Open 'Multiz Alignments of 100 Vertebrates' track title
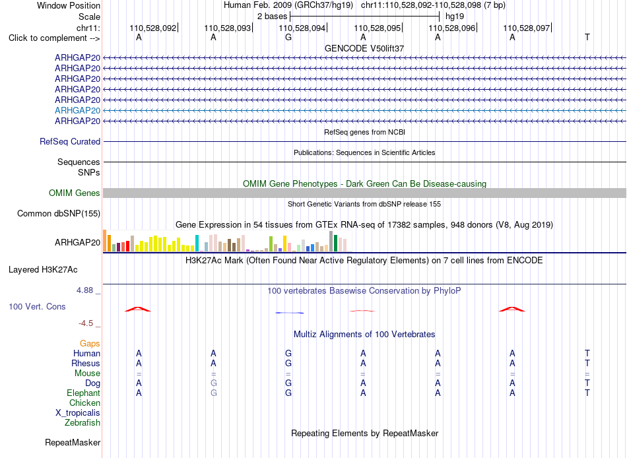This screenshot has height=458, width=627. click(364, 335)
